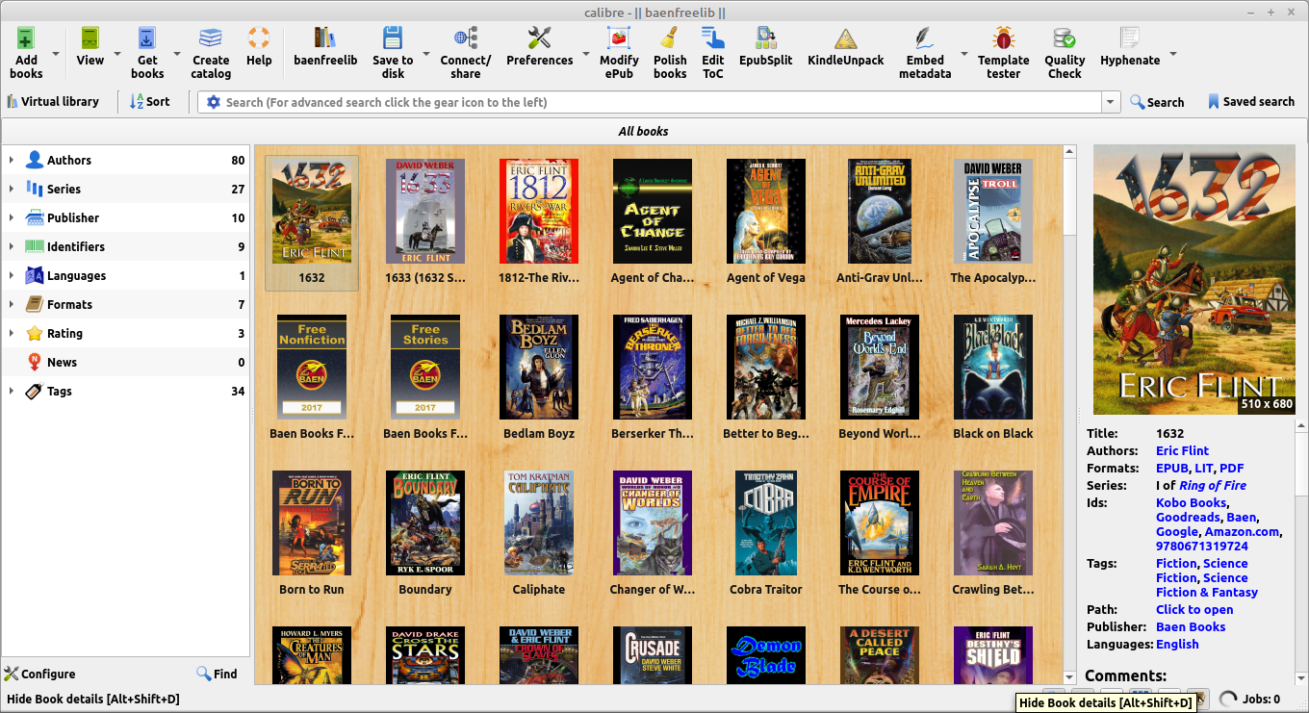Open the Ring of Fire series link
1309x713 pixels.
[x=1213, y=485]
